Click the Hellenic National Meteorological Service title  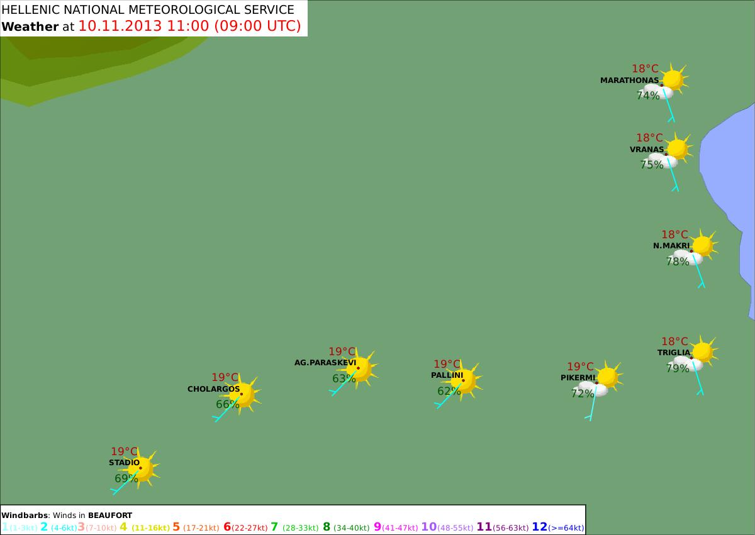[x=148, y=9]
